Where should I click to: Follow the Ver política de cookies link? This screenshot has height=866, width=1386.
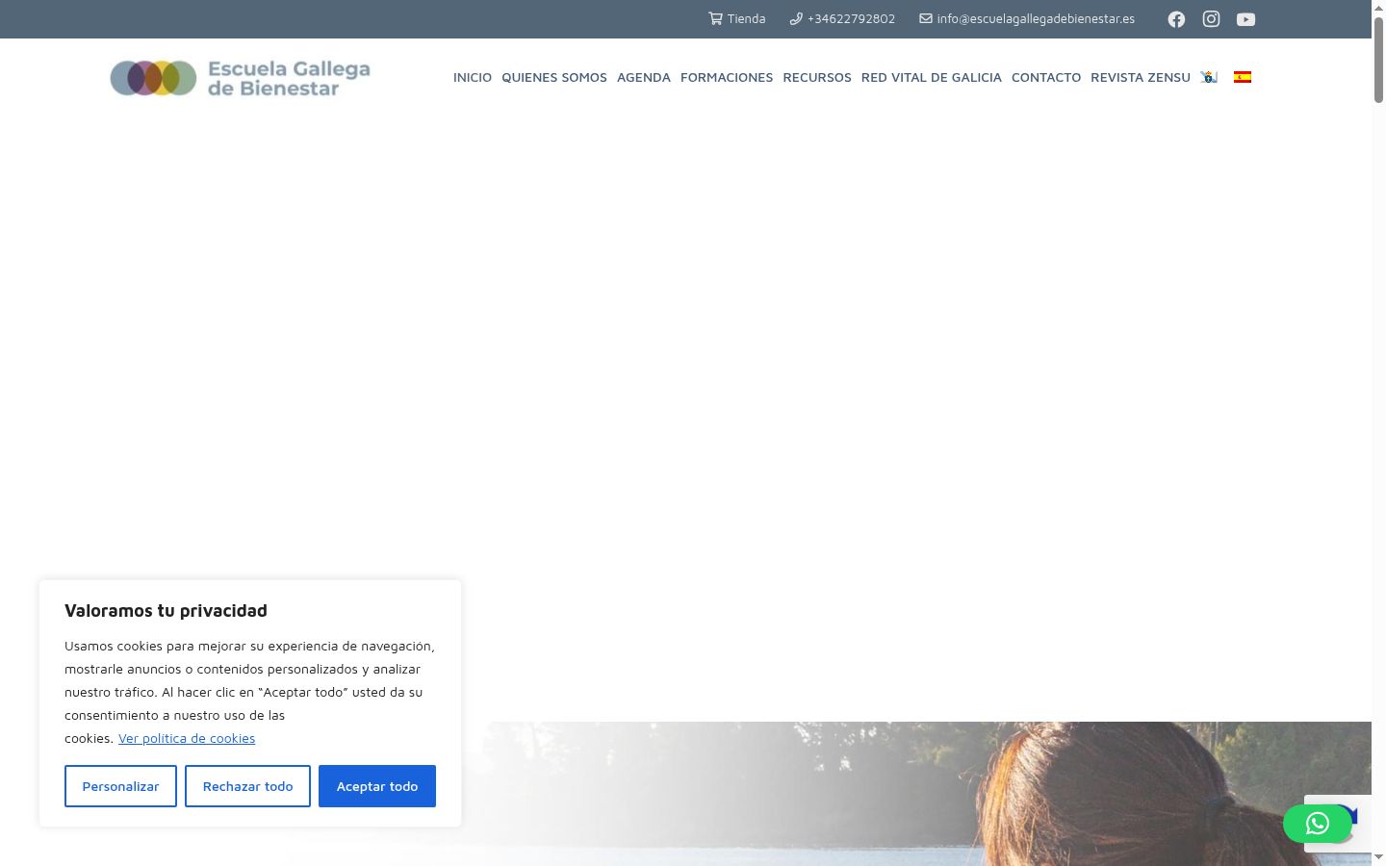click(187, 738)
